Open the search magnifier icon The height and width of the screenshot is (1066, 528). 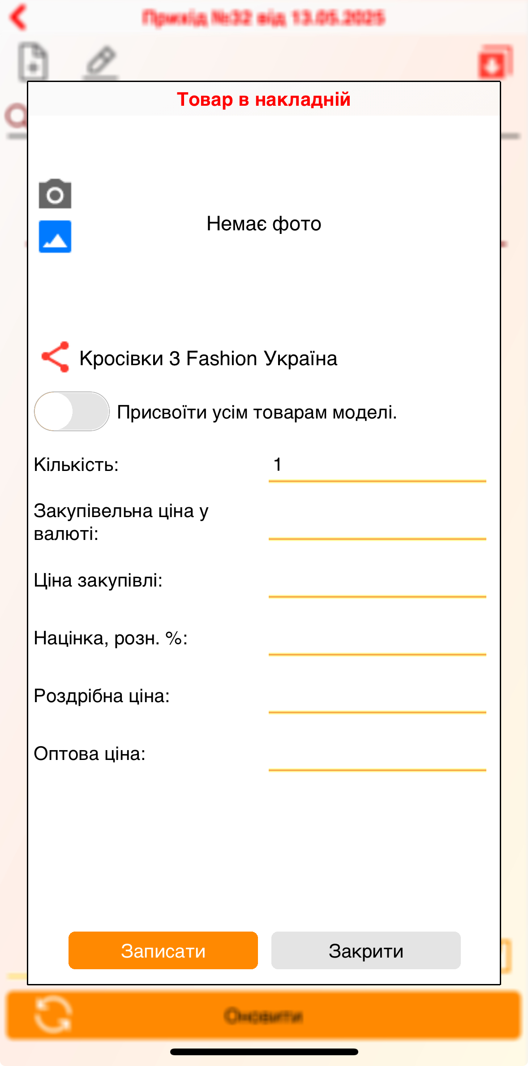click(18, 116)
